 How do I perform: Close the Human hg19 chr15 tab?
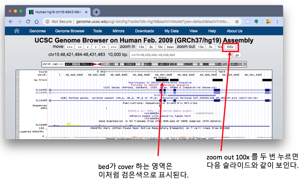click(x=86, y=12)
